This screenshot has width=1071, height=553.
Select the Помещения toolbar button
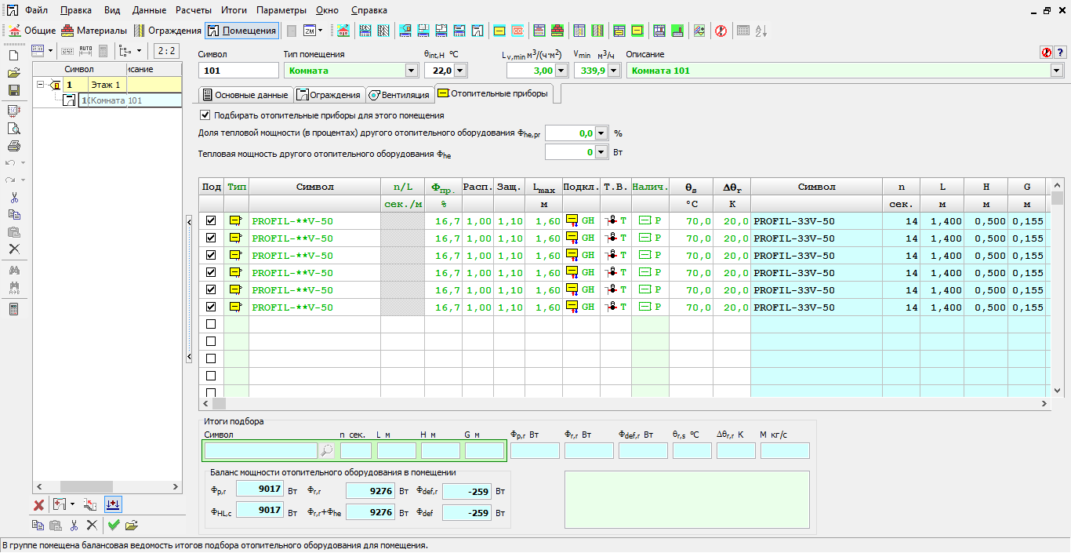[x=242, y=31]
